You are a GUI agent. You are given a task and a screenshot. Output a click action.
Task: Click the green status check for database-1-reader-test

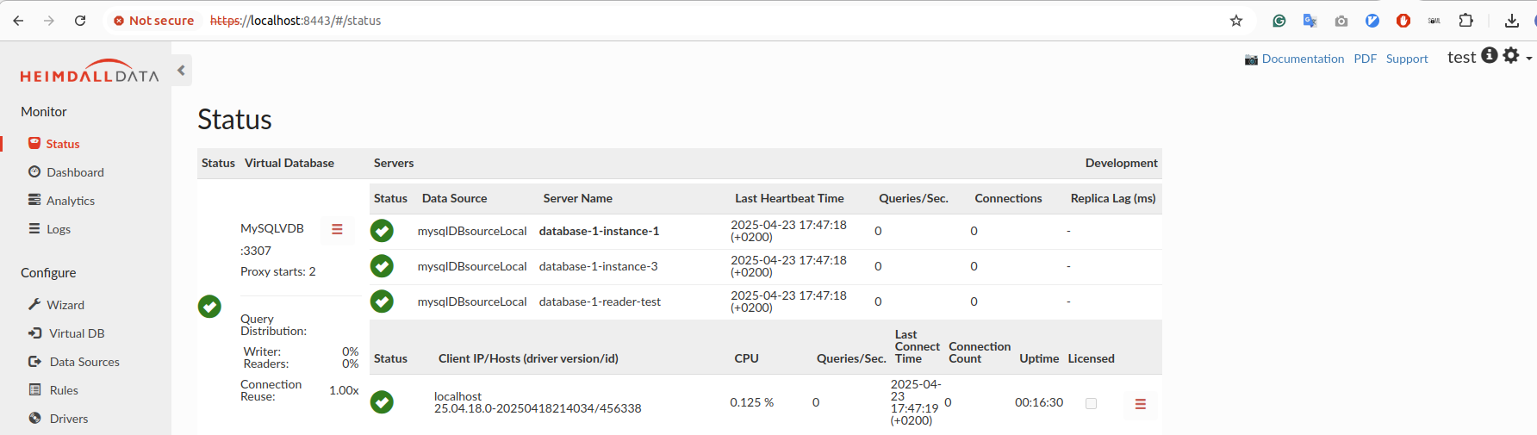[x=382, y=301]
